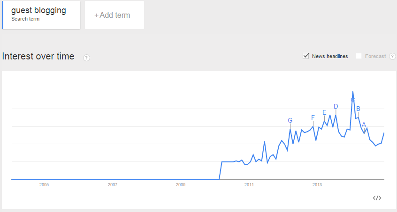397x212 pixels.
Task: Click the help icon beside Forecast
Action: (x=392, y=56)
